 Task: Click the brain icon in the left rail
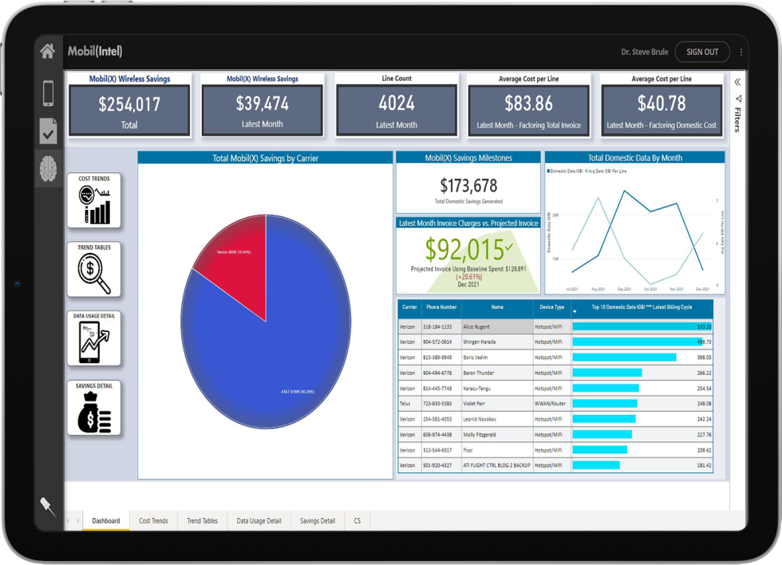coord(47,168)
